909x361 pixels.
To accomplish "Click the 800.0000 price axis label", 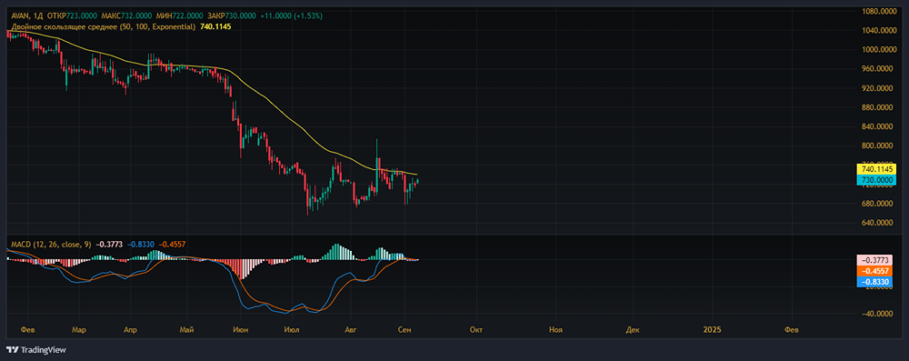I will (x=877, y=146).
